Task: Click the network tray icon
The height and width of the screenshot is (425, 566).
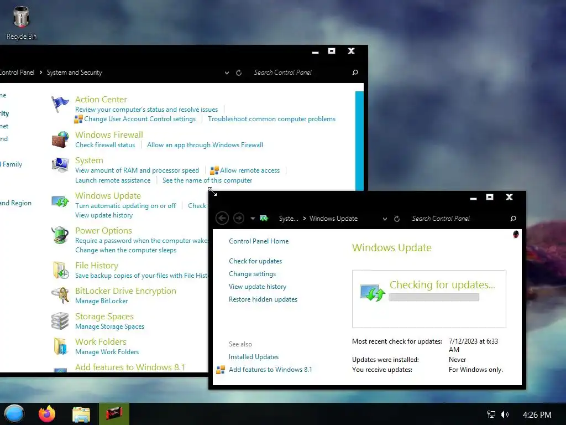Action: click(491, 414)
